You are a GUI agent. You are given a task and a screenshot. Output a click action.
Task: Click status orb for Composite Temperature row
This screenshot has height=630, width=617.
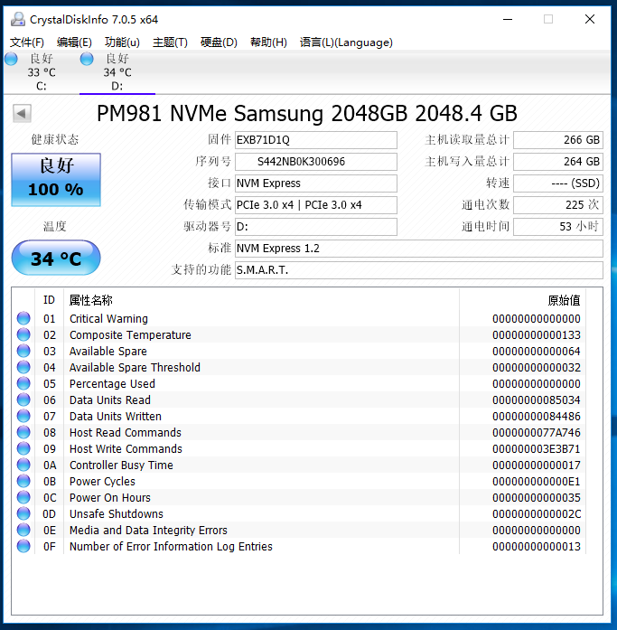point(23,334)
